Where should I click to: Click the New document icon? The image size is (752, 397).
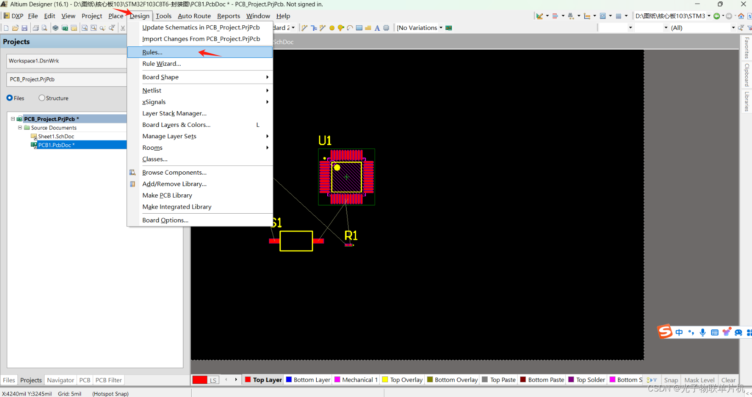pos(6,28)
